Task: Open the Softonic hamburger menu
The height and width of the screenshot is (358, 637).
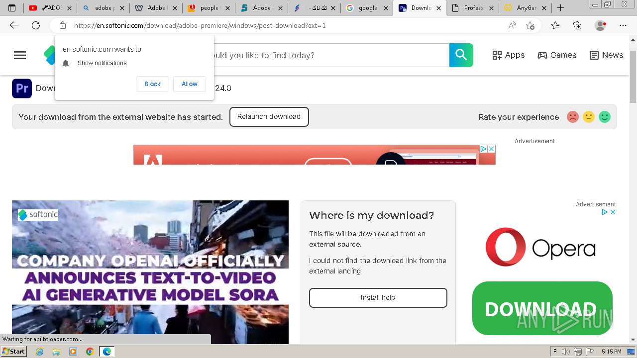Action: pos(20,55)
